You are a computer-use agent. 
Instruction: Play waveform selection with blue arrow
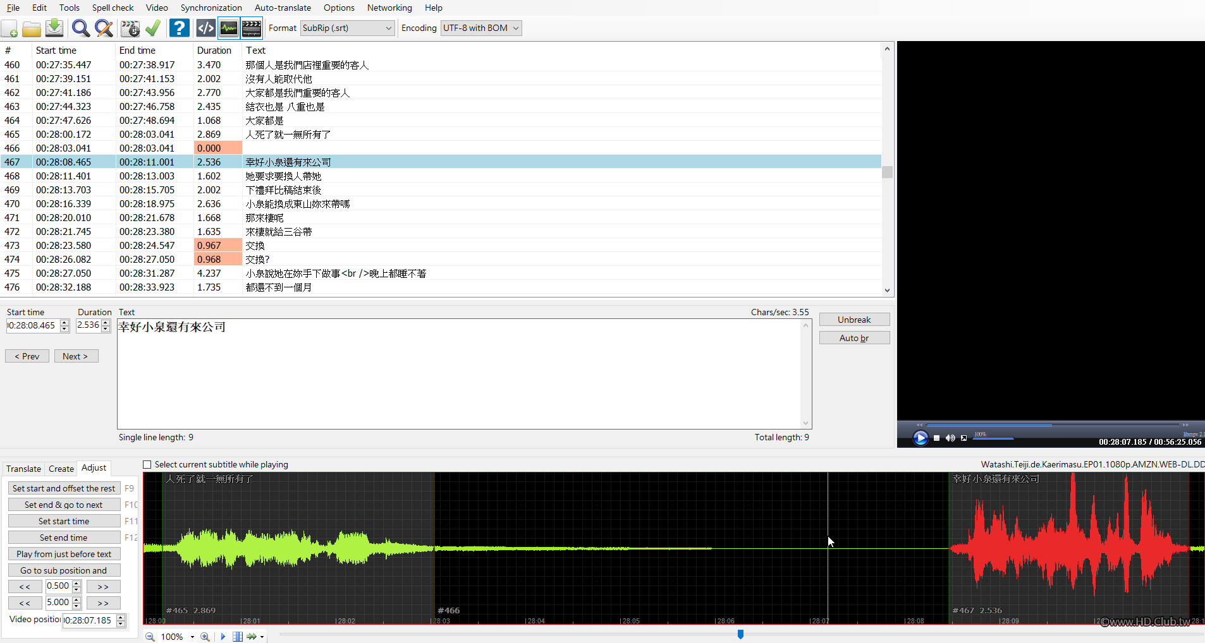pos(223,637)
